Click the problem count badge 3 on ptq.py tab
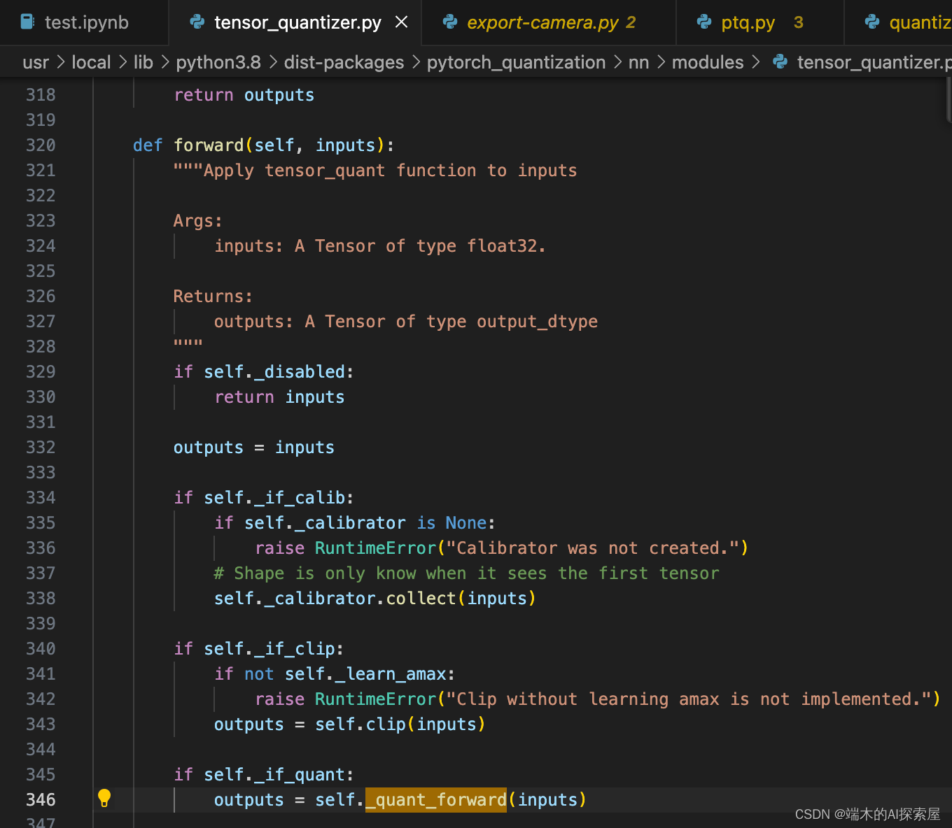Screen dimensions: 952x828 click(x=799, y=22)
